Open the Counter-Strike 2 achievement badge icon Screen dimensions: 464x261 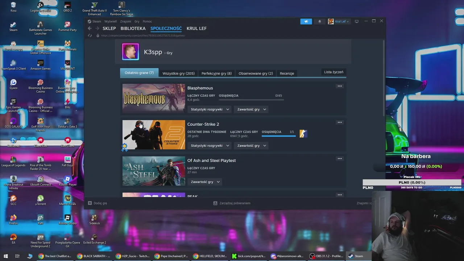click(x=303, y=134)
